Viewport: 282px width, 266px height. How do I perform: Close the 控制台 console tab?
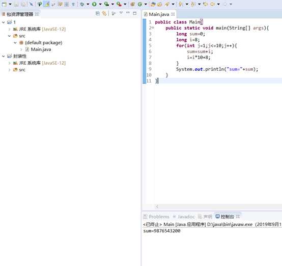pyautogui.click(x=238, y=217)
